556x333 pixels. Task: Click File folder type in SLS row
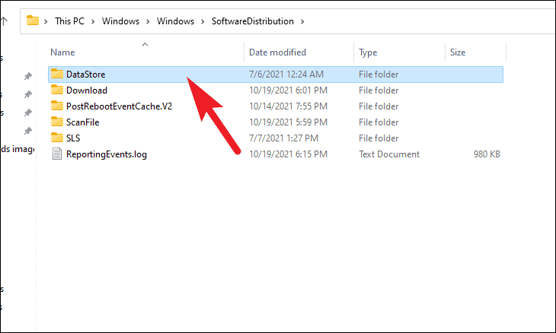click(x=379, y=138)
